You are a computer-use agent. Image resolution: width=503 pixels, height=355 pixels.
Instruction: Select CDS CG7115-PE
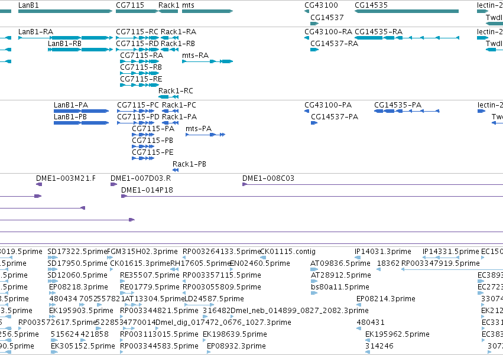coord(143,158)
